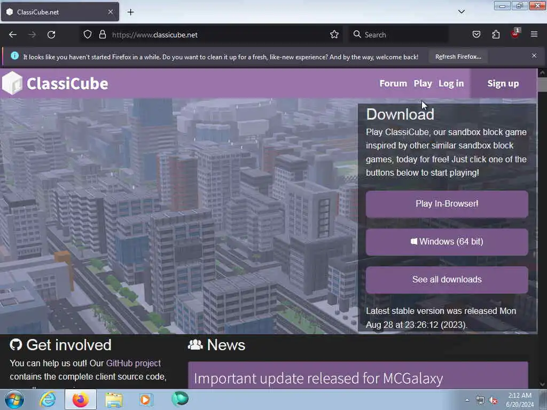Bookmark this page with the star icon
Image resolution: width=547 pixels, height=410 pixels.
[x=334, y=35]
